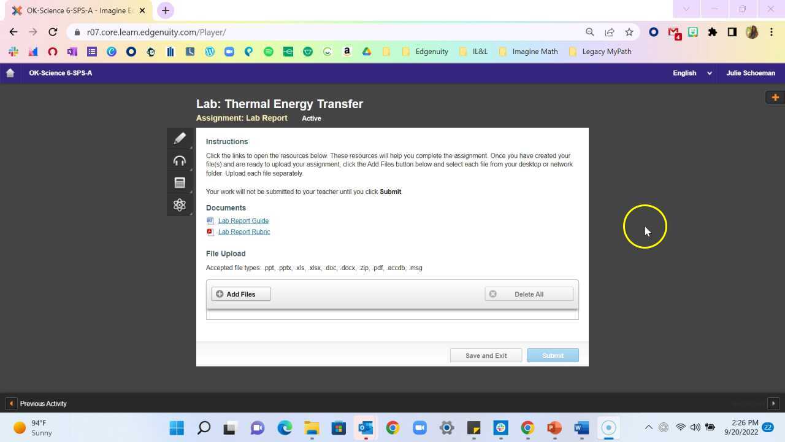The width and height of the screenshot is (785, 442).
Task: Open the Settings gear in taskbar
Action: [446, 428]
